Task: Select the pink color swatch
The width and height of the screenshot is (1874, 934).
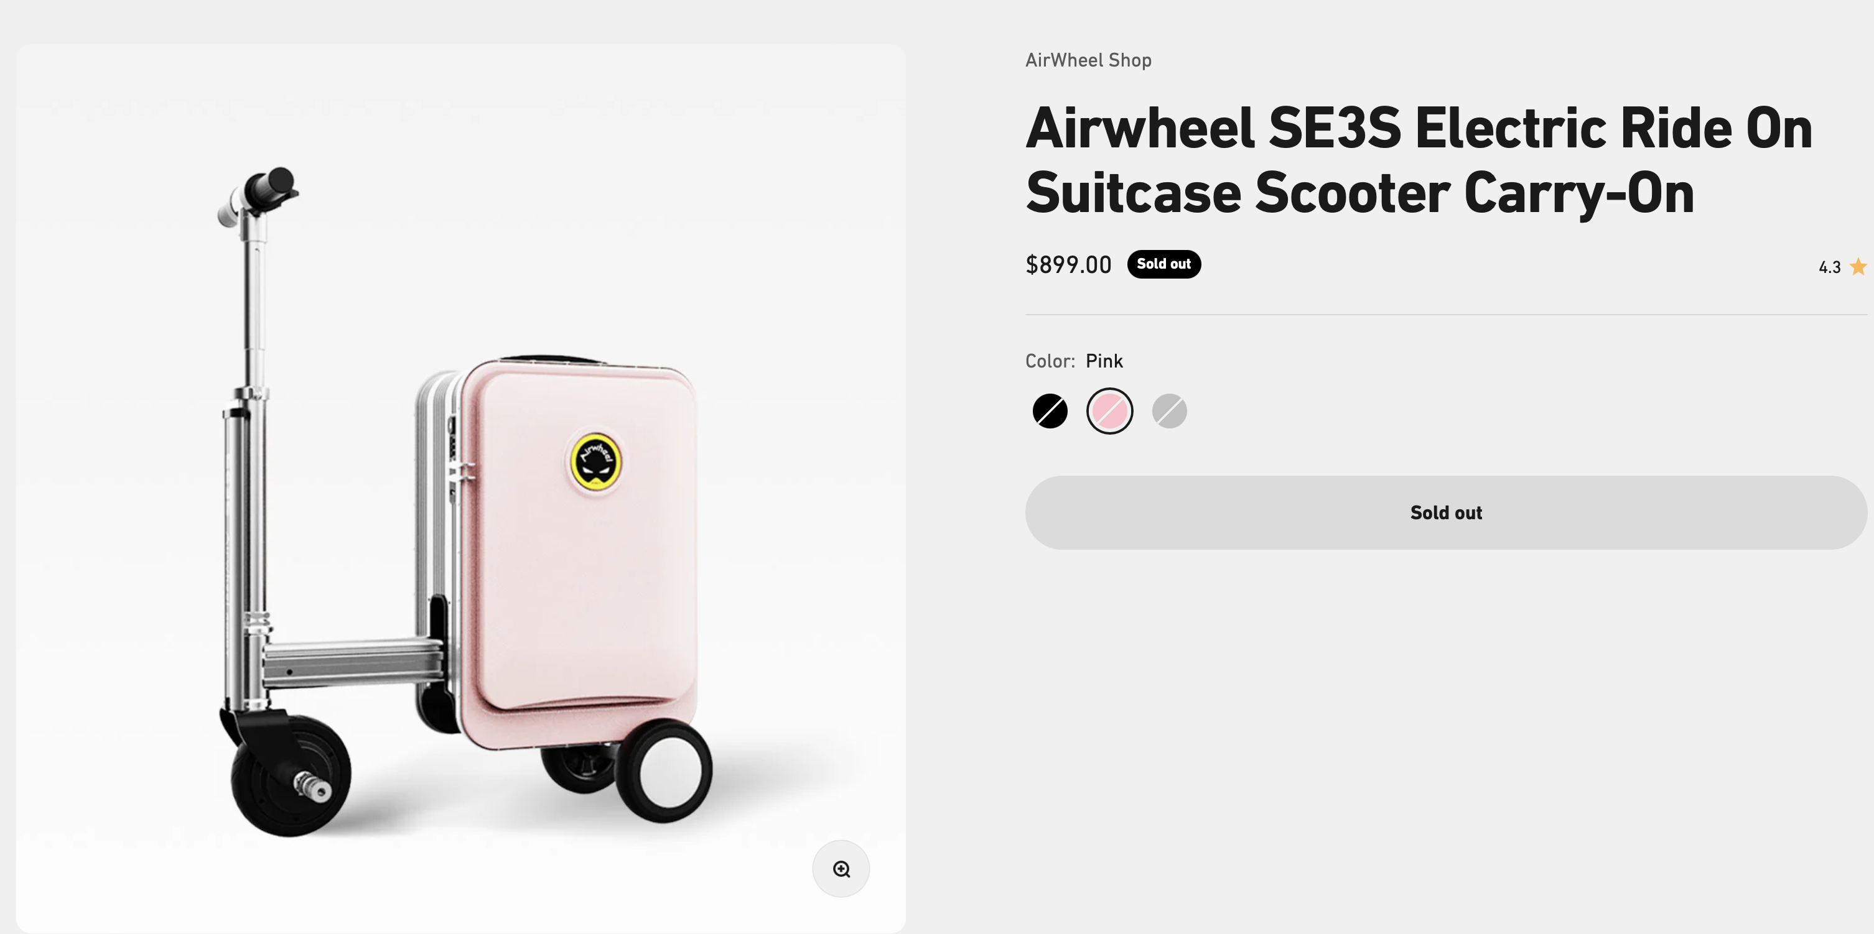Action: coord(1109,412)
